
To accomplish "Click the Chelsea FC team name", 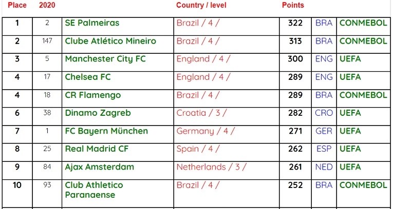I will (88, 77).
